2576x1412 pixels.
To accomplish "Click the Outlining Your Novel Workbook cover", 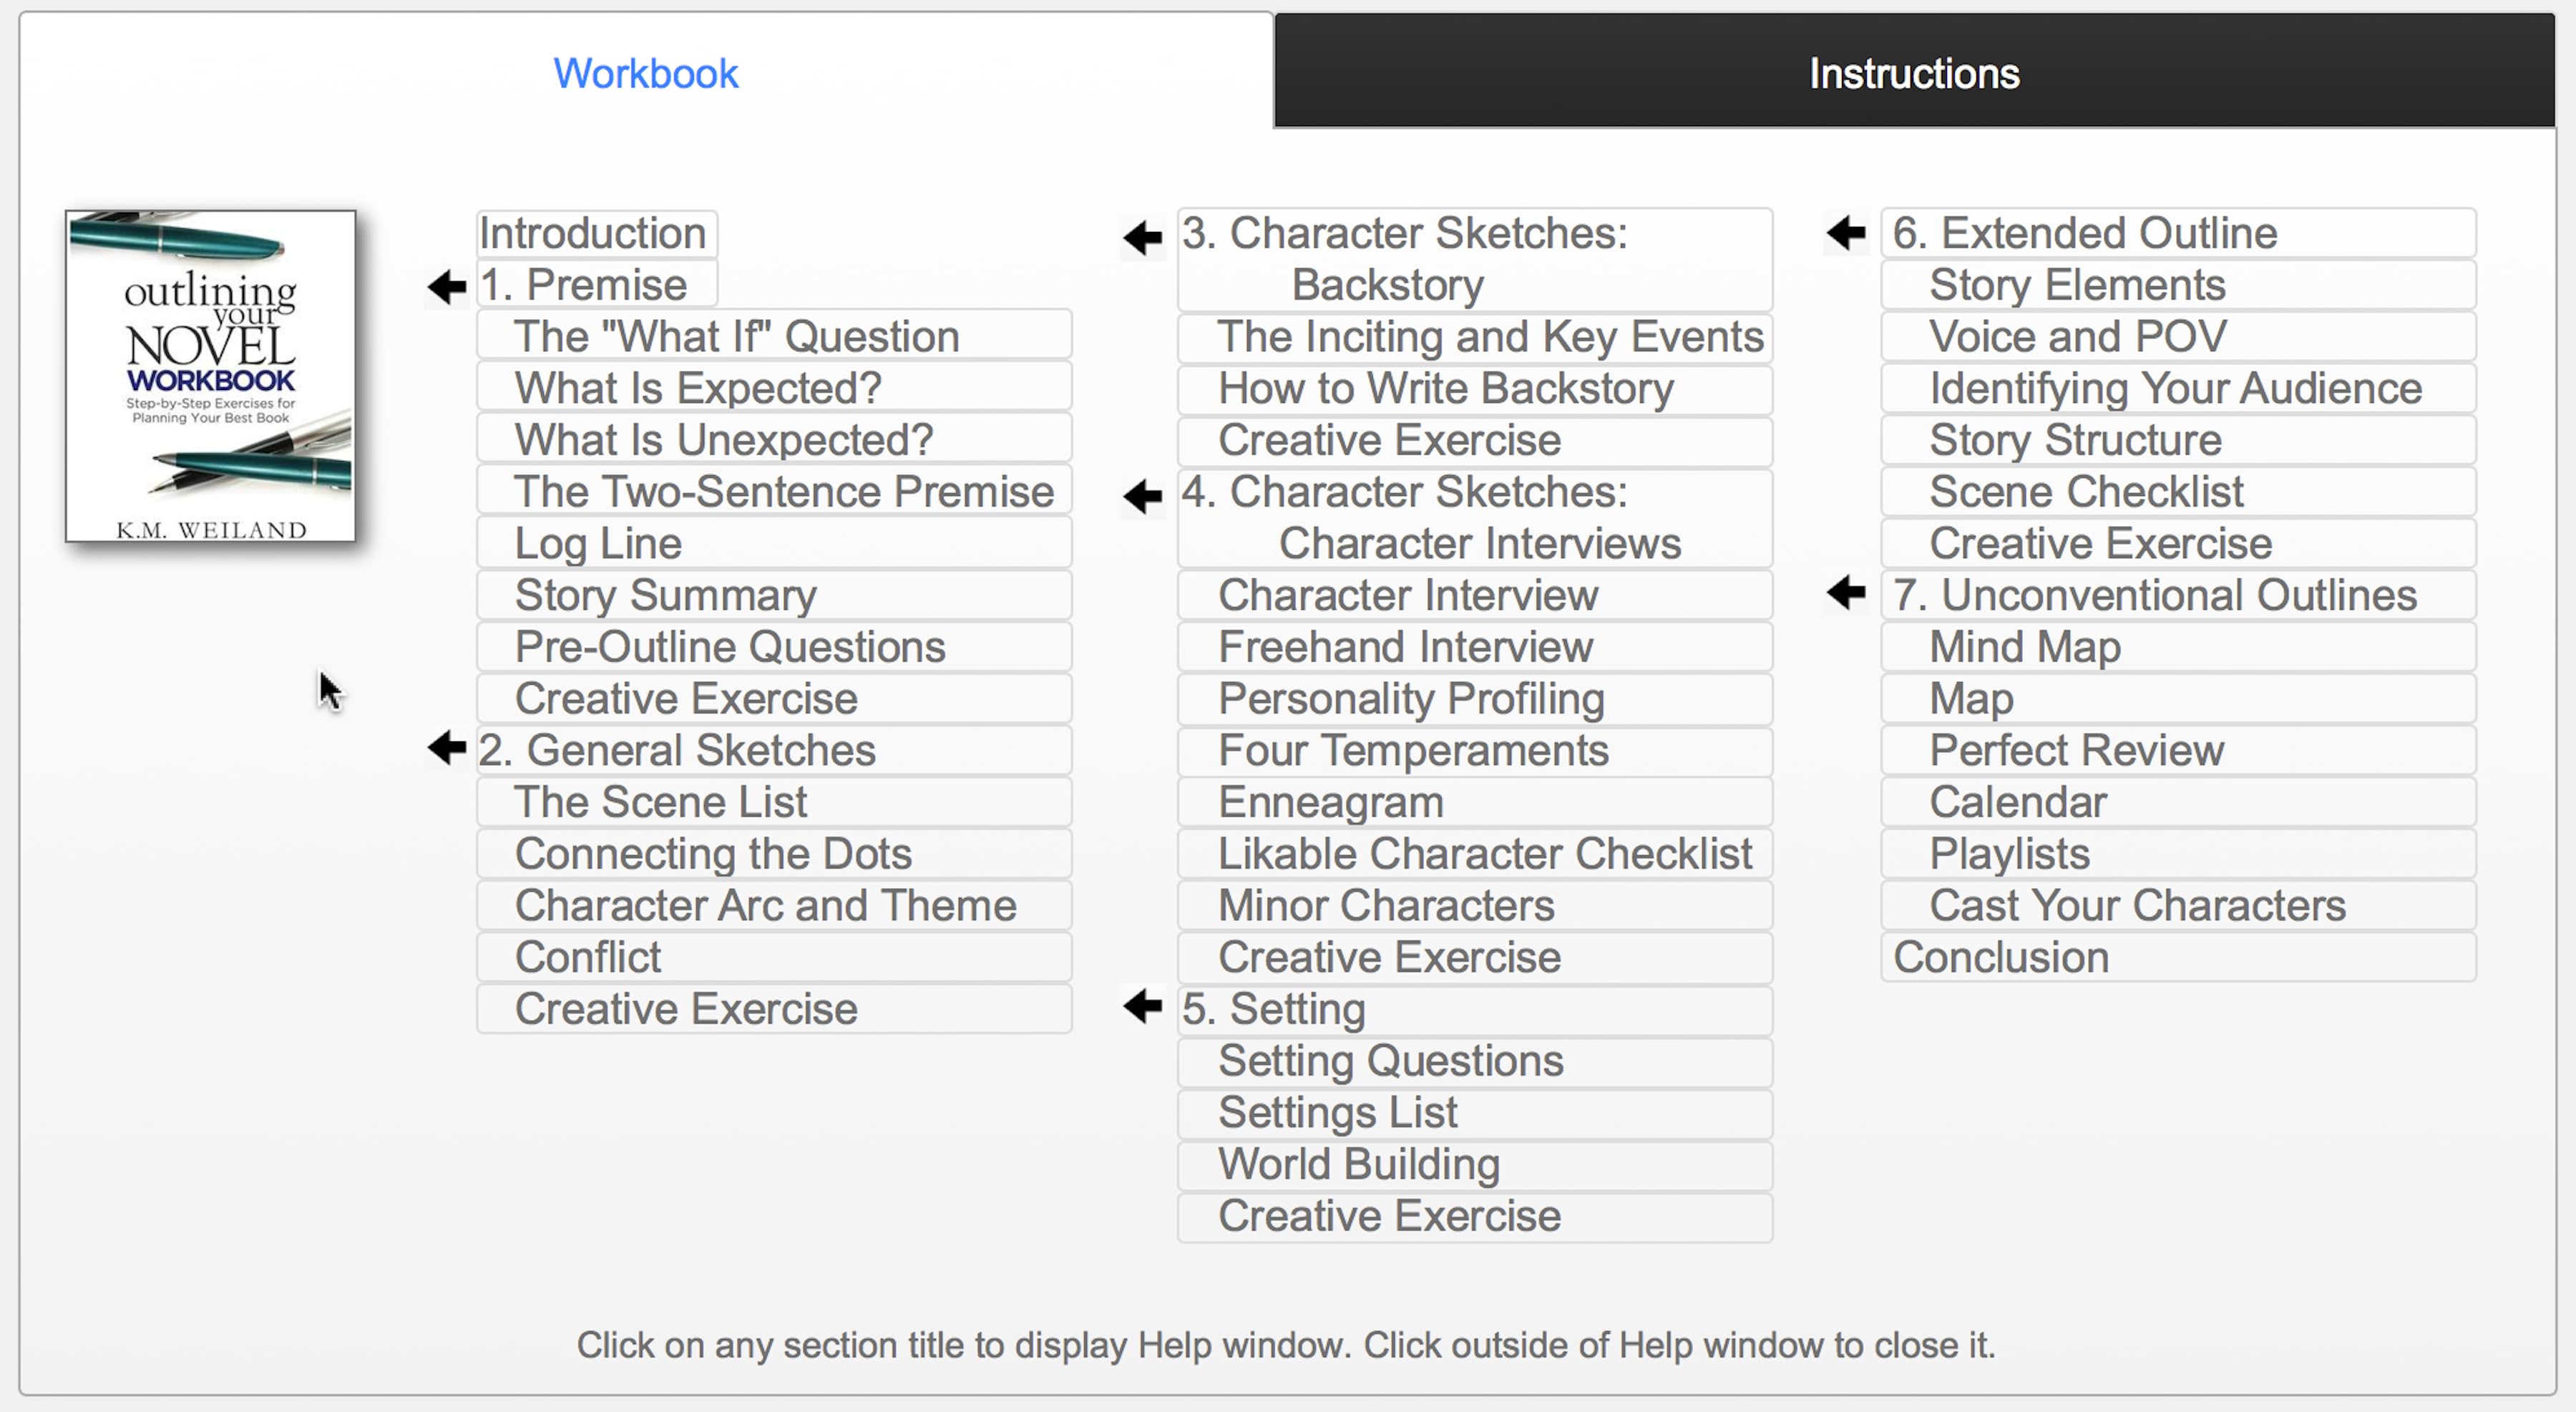I will [211, 376].
